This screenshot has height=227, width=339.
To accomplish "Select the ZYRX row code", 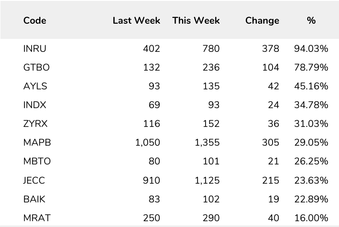I will click(35, 124).
